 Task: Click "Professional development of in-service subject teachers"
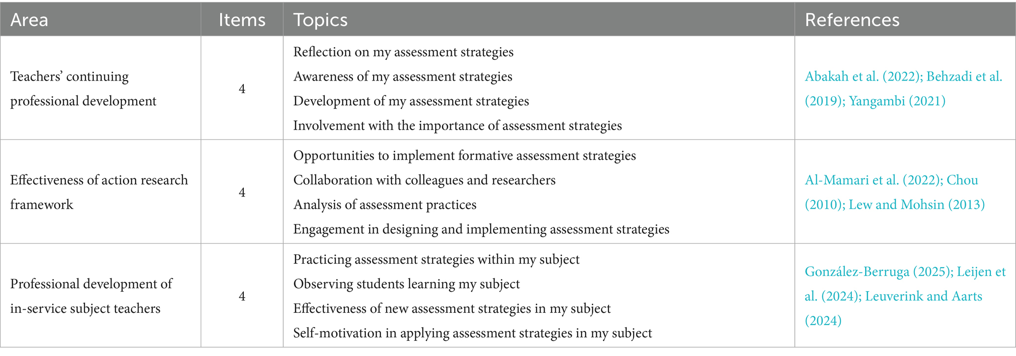91,296
